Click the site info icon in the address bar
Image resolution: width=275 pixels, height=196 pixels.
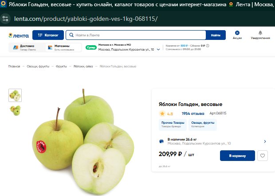click(5, 19)
